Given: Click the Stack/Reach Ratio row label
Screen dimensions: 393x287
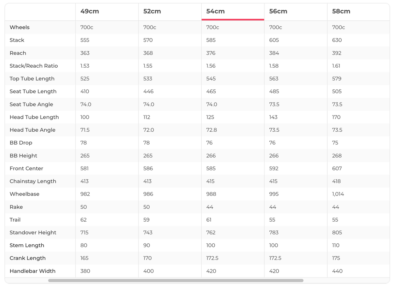Looking at the screenshot, I should (34, 66).
